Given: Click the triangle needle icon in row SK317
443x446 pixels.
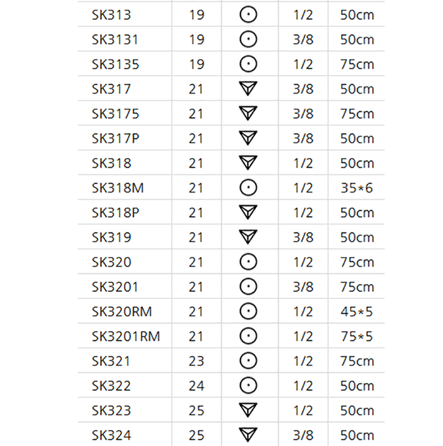Looking at the screenshot, I should tap(249, 89).
